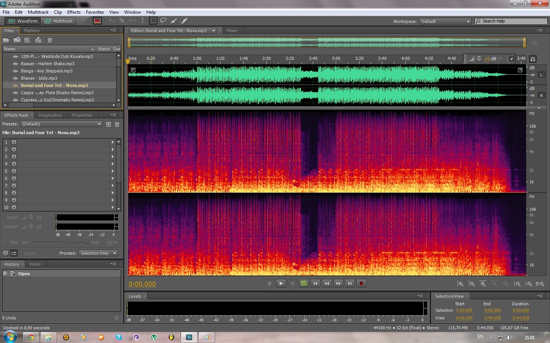Click Zoom In Amplitude icon
This screenshot has width=550, height=343.
(460, 284)
